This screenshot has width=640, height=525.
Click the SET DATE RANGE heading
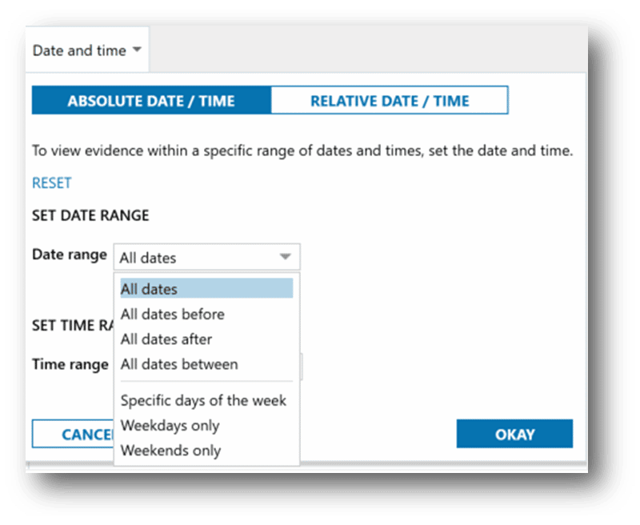click(x=90, y=214)
